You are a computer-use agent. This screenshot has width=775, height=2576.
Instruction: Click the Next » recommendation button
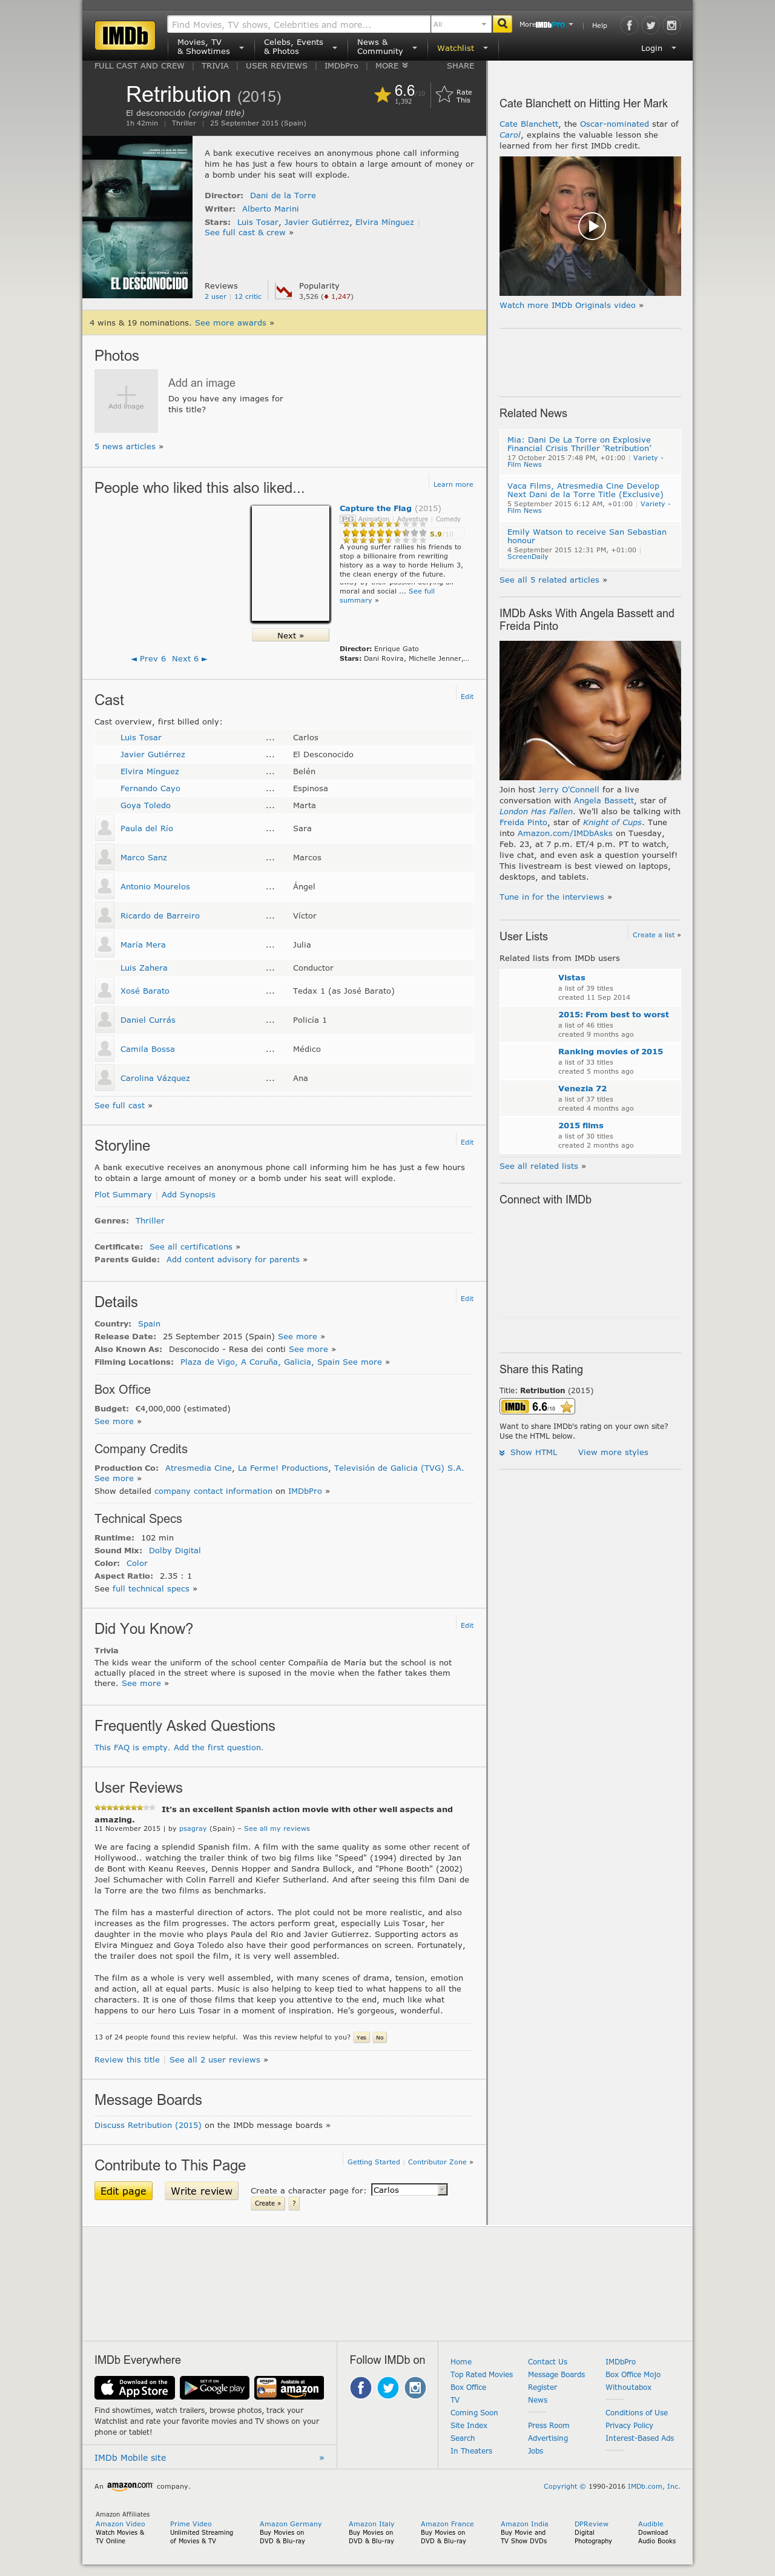pyautogui.click(x=289, y=635)
